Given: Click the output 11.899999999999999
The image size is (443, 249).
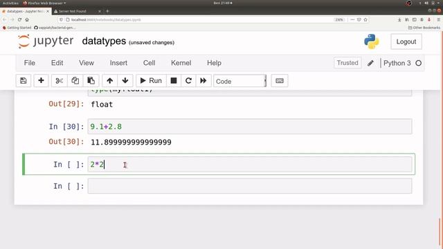Looking at the screenshot, I should click(131, 142).
